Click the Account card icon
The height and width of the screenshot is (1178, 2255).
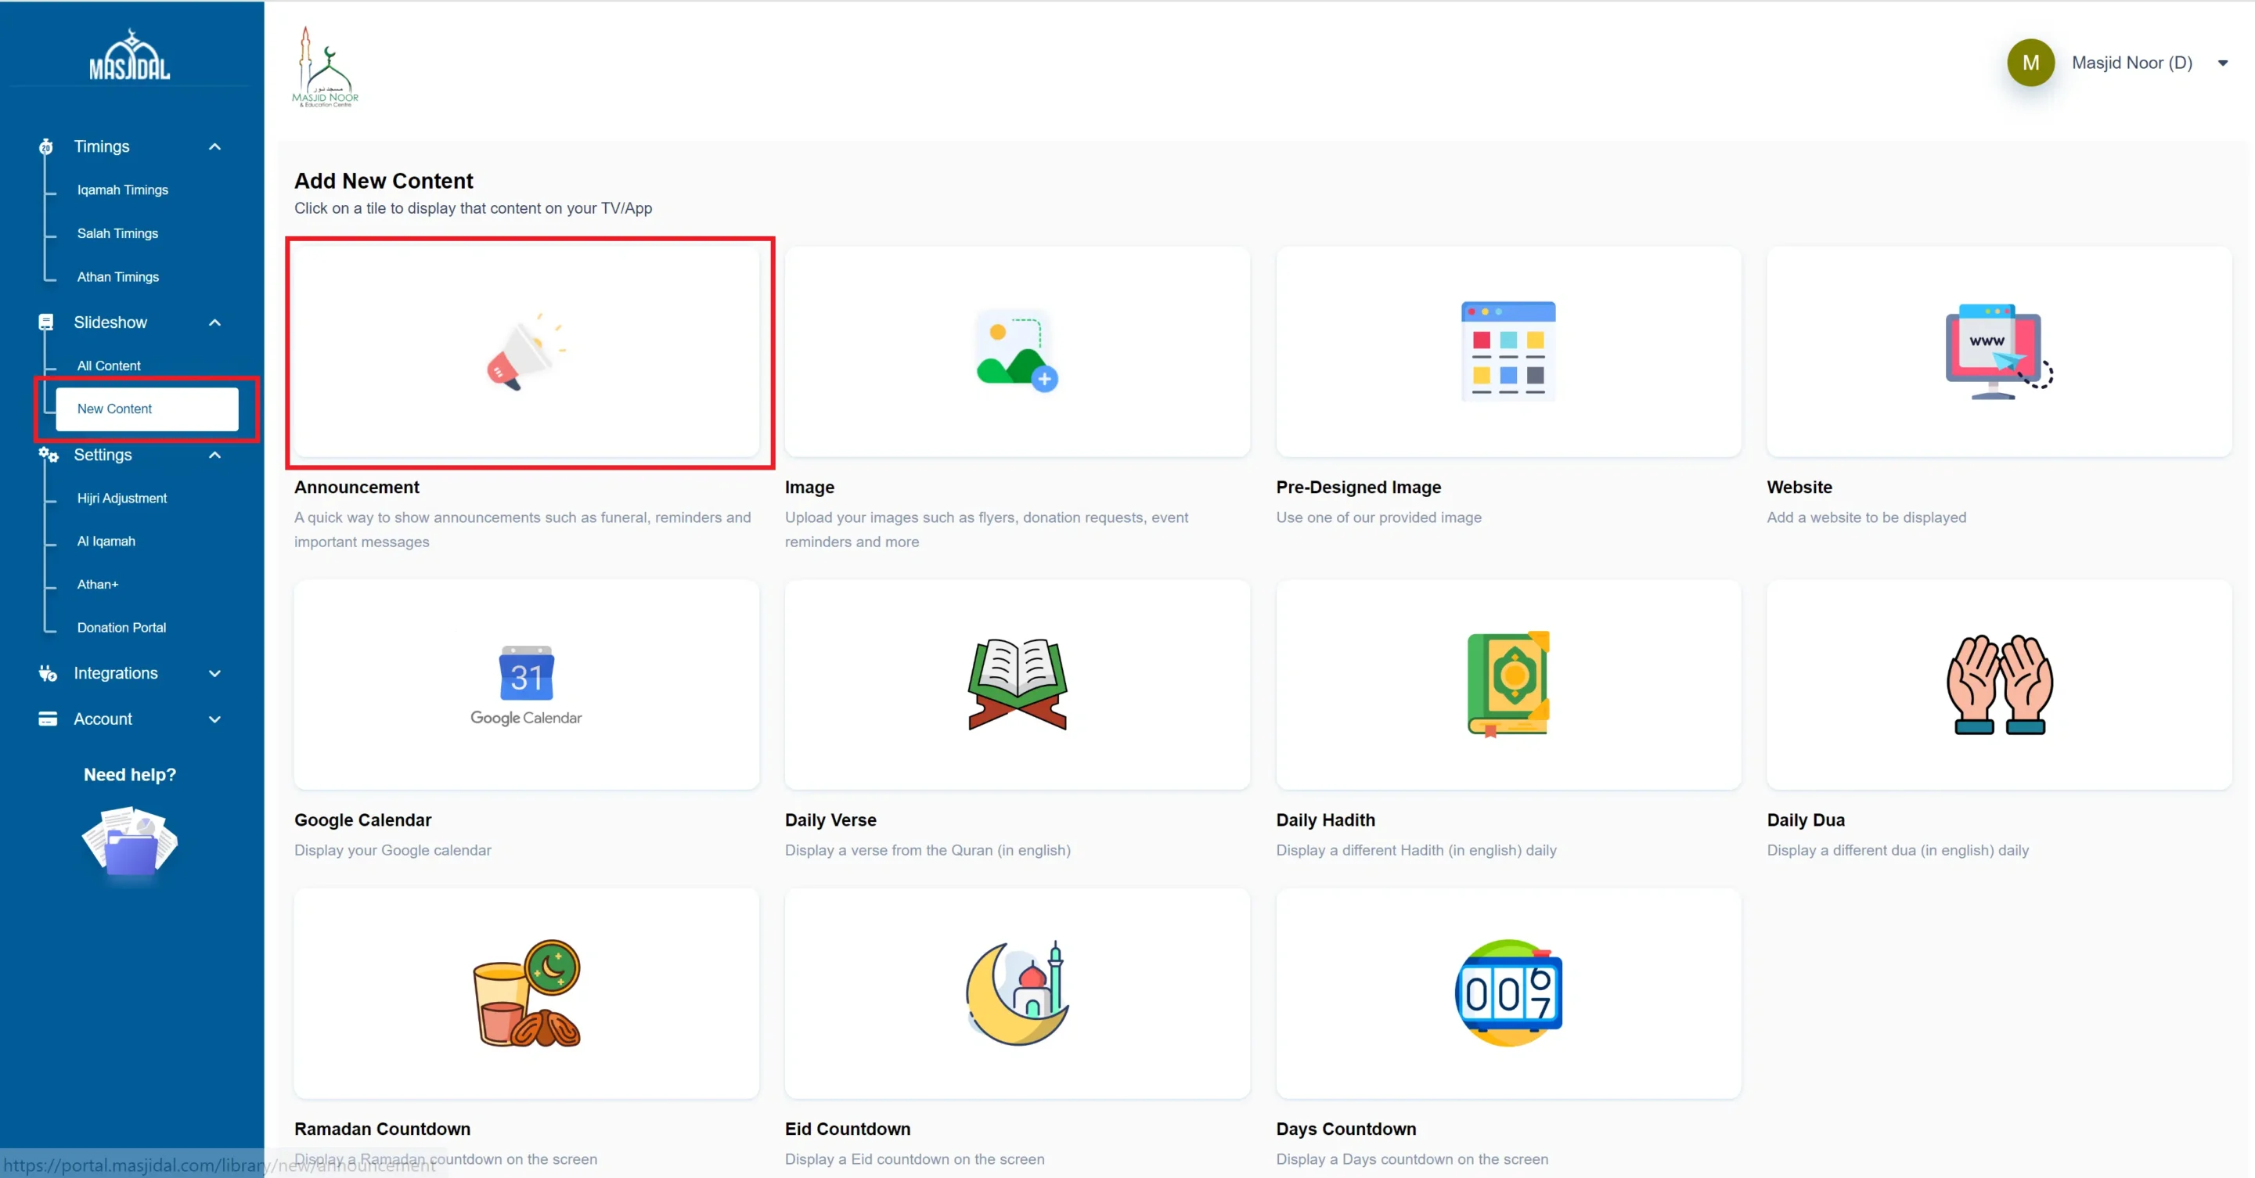click(x=47, y=719)
